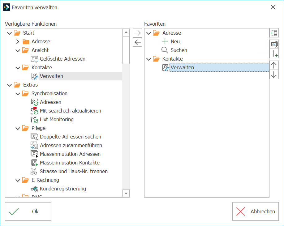Move the selected favorite down
284x226 pixels.
point(274,75)
